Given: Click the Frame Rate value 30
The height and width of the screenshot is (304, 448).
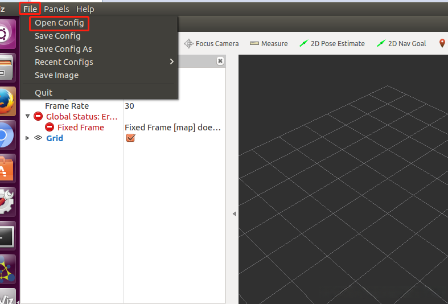Looking at the screenshot, I should [129, 106].
